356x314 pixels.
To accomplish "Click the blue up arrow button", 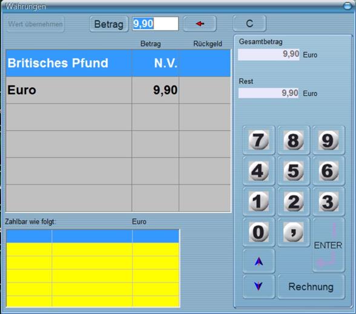I will [x=259, y=261].
